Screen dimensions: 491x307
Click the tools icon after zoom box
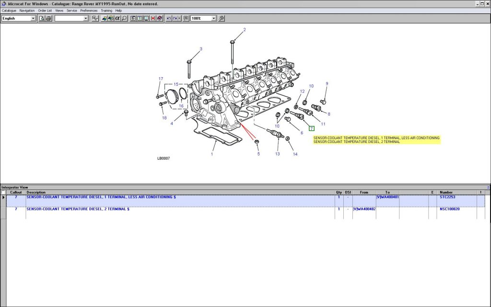pyautogui.click(x=221, y=18)
